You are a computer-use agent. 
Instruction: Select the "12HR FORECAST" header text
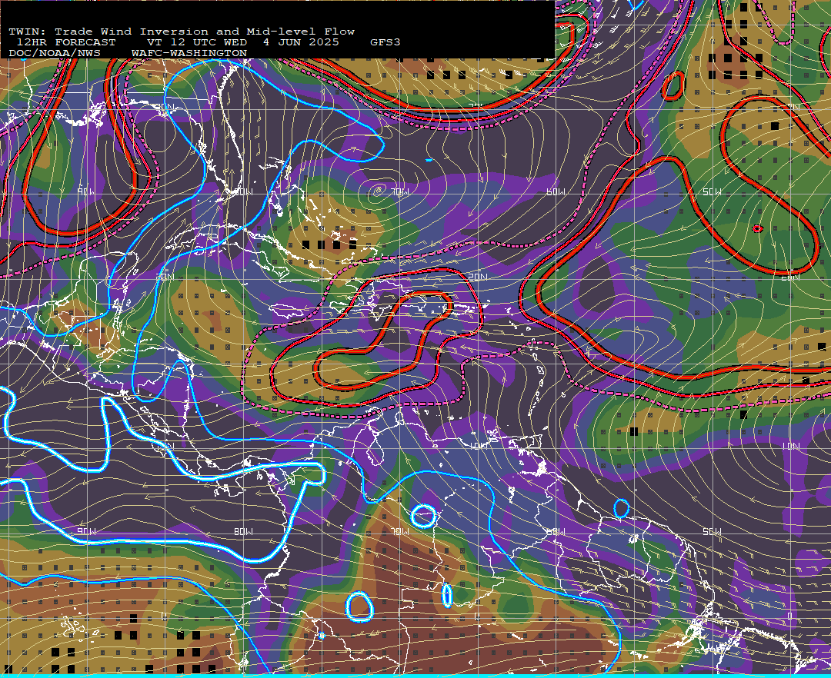[x=65, y=42]
